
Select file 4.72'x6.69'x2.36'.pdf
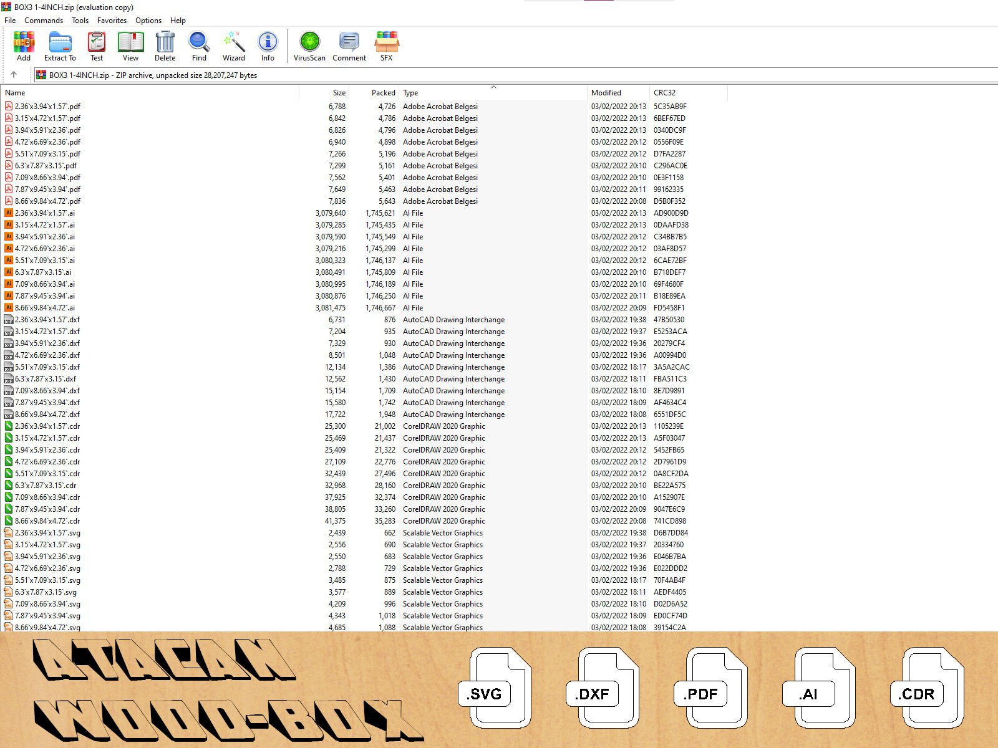tap(47, 141)
